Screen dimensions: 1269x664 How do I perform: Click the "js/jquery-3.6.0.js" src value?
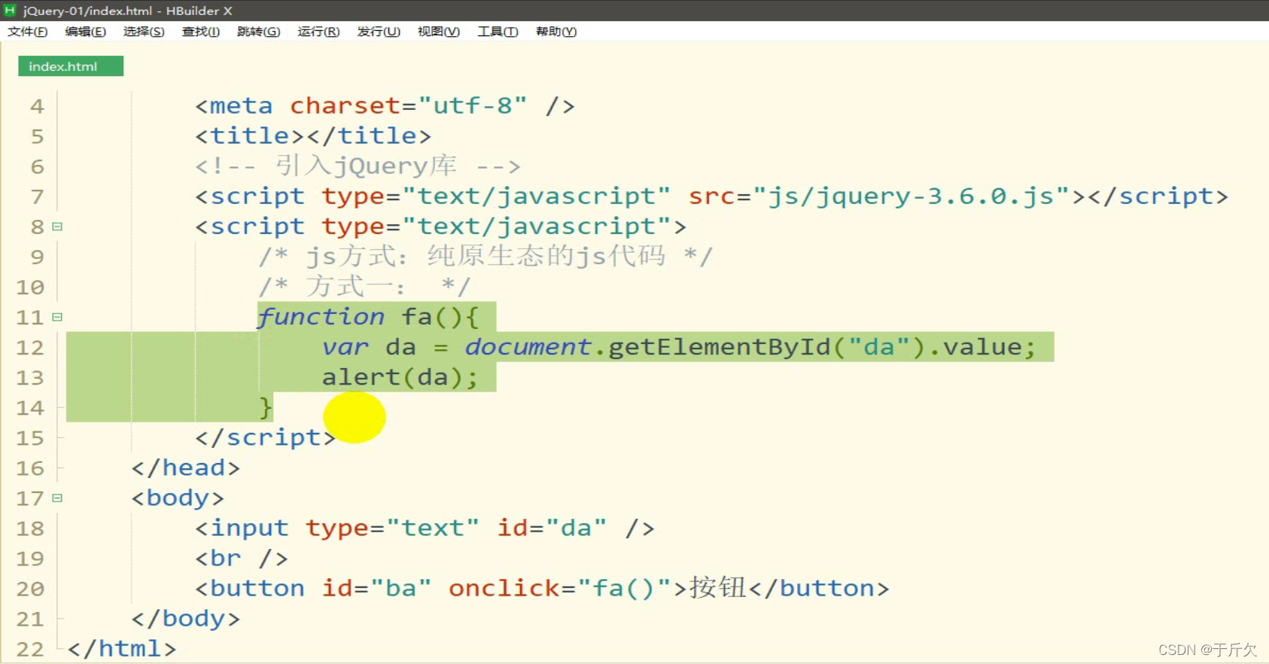911,196
